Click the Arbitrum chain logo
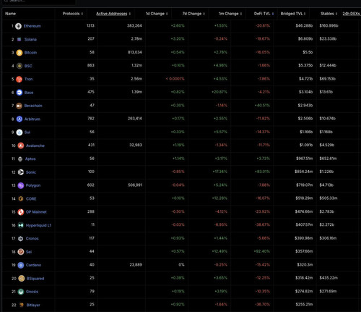Viewport: 361px width, 312px height. pos(19,119)
